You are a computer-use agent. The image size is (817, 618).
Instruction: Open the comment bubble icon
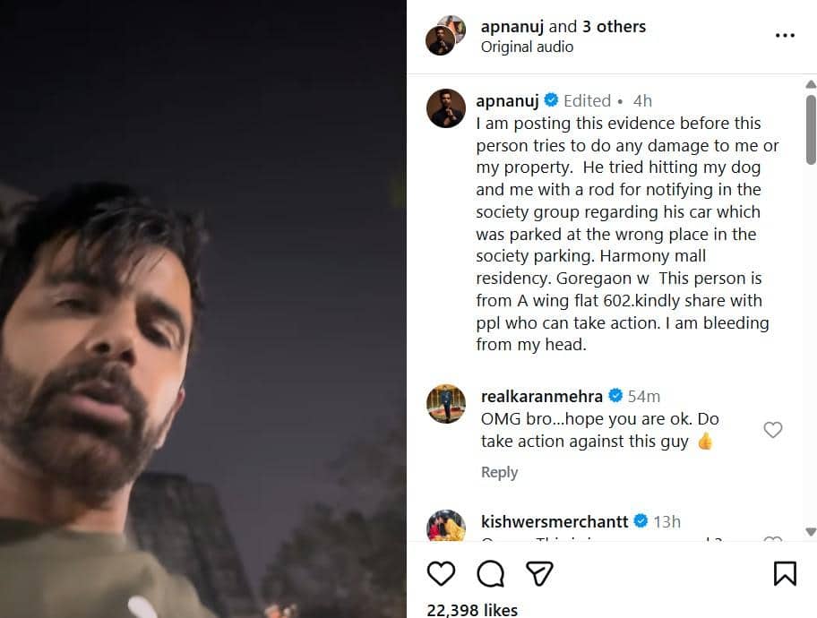click(489, 572)
